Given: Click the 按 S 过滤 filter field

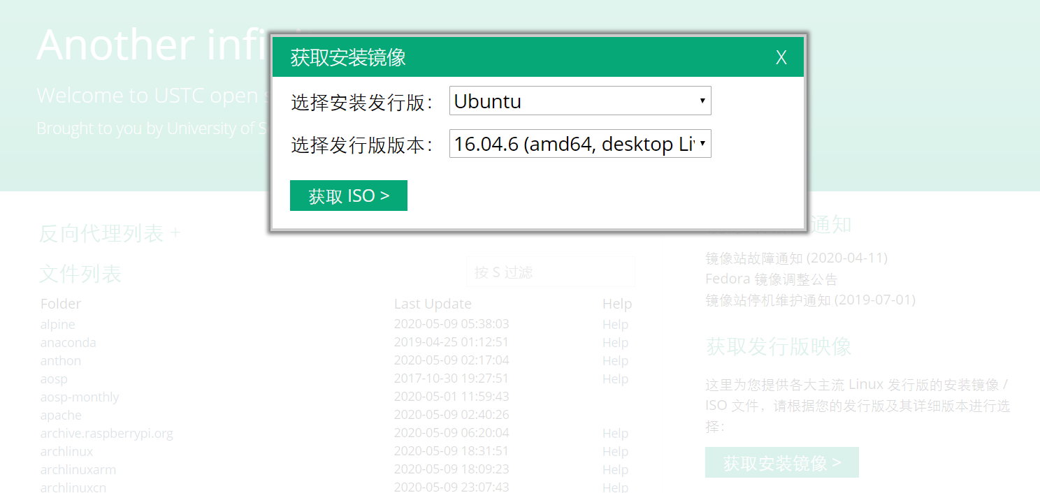Looking at the screenshot, I should tap(552, 272).
